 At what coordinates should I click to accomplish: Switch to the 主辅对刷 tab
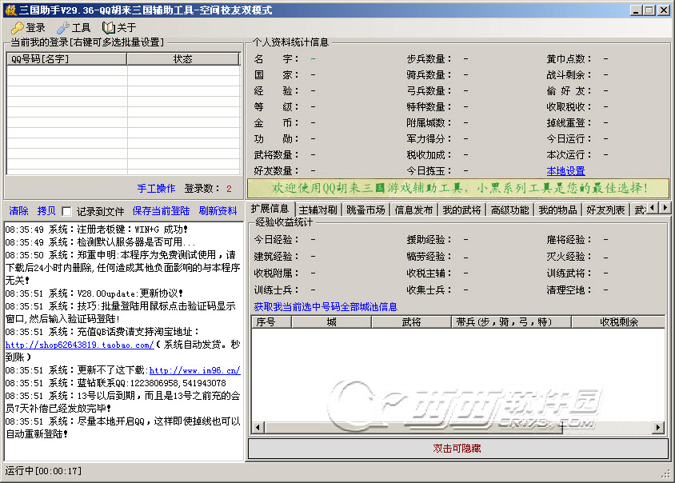[x=318, y=210]
